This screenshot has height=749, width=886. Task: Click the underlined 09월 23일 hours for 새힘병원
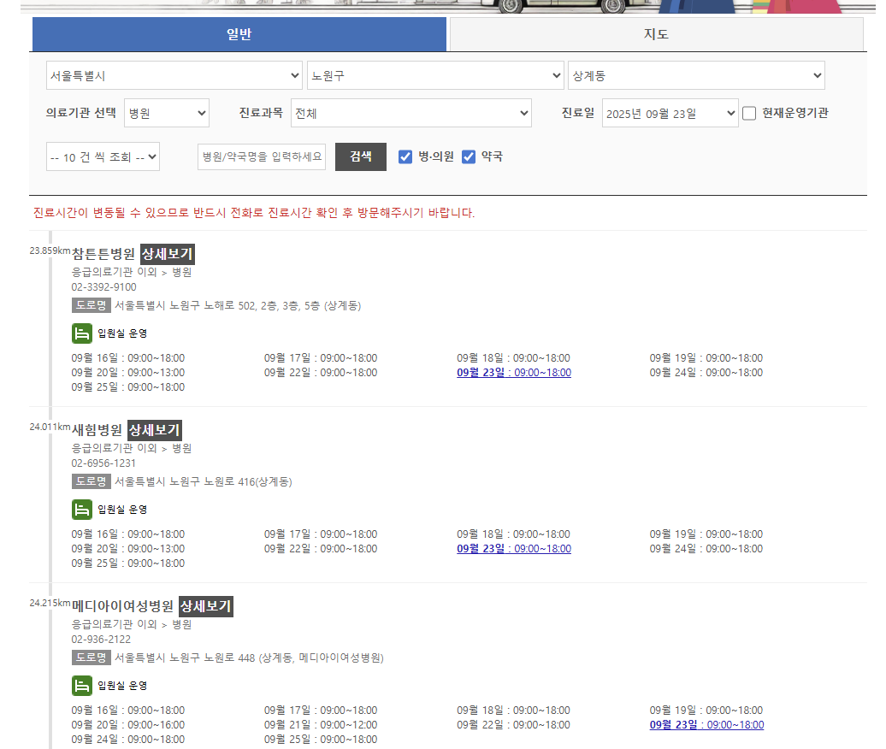tap(513, 548)
